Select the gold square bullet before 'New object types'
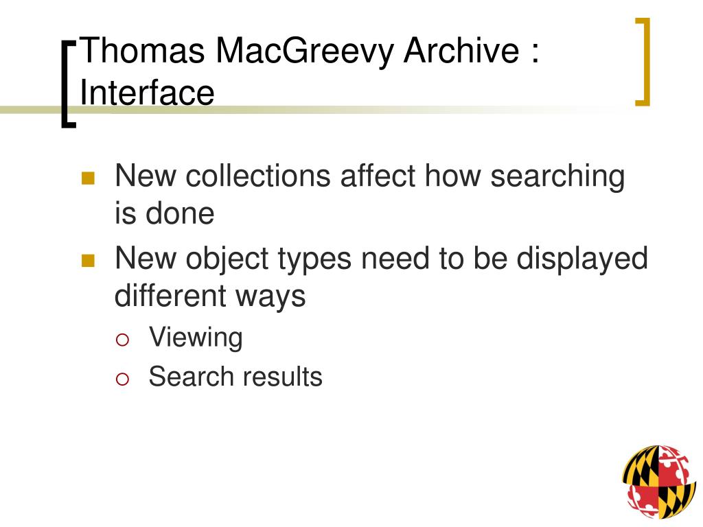This screenshot has width=703, height=527. pyautogui.click(x=89, y=261)
